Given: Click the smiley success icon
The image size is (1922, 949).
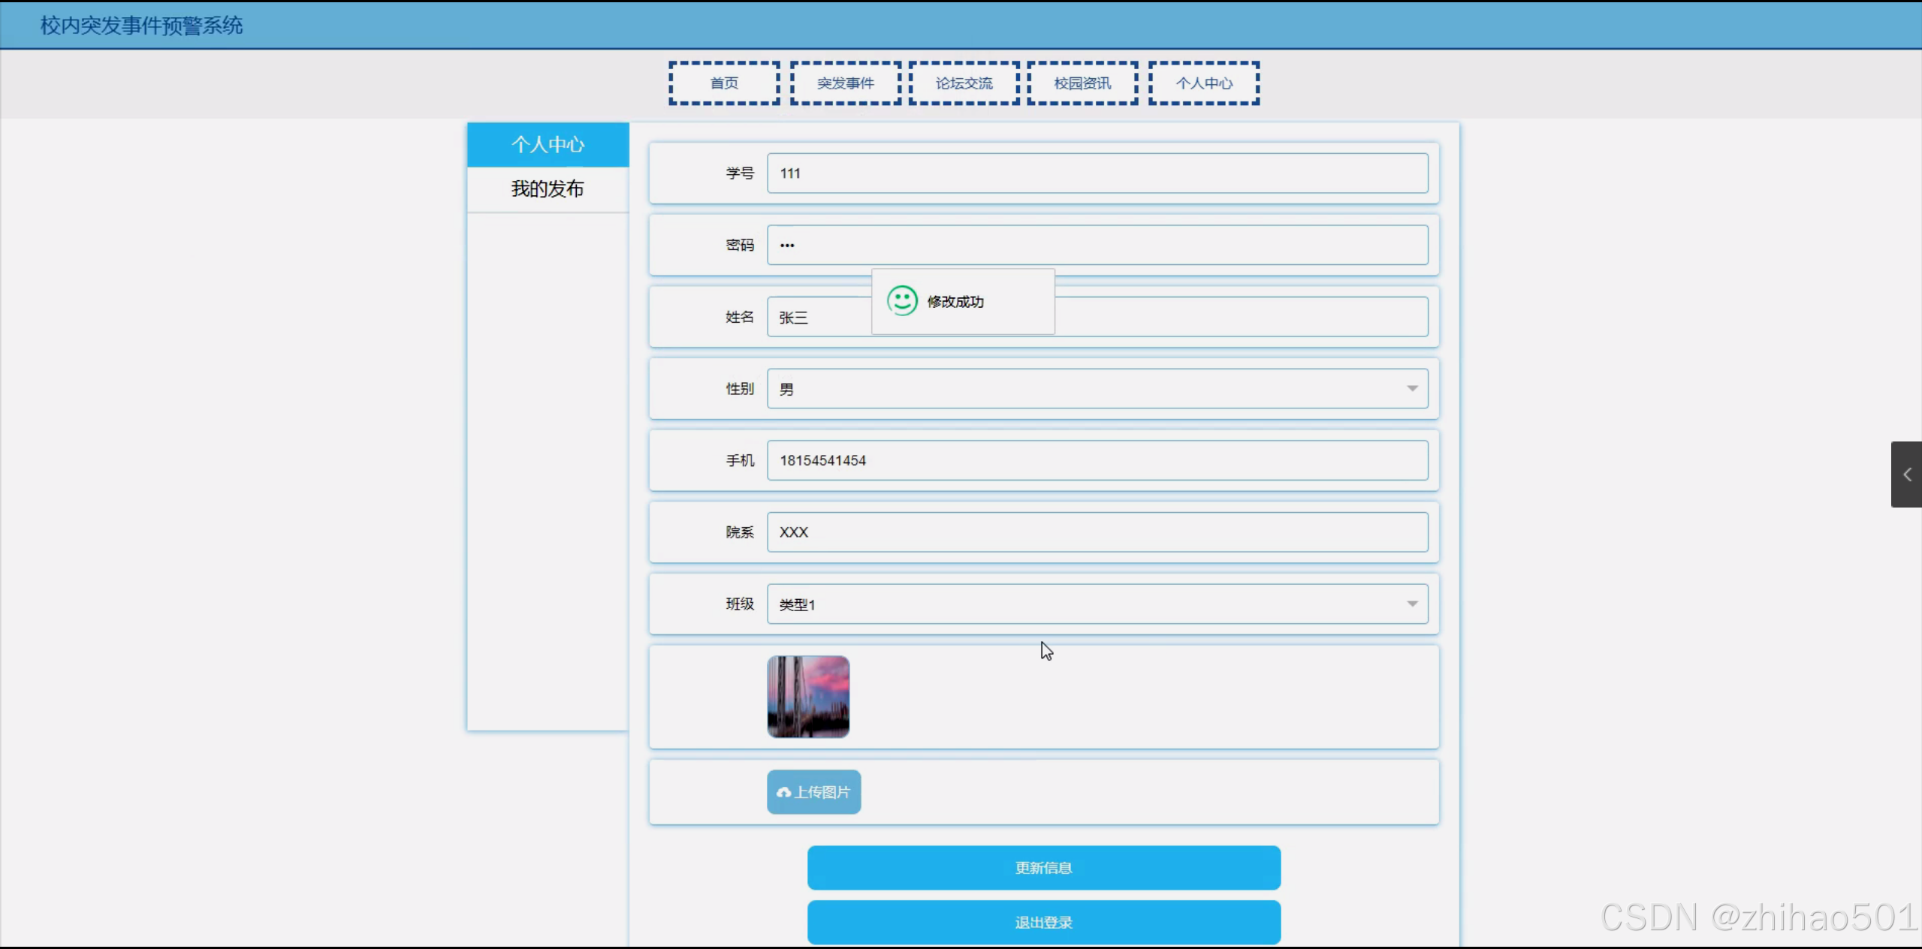Looking at the screenshot, I should coord(901,301).
